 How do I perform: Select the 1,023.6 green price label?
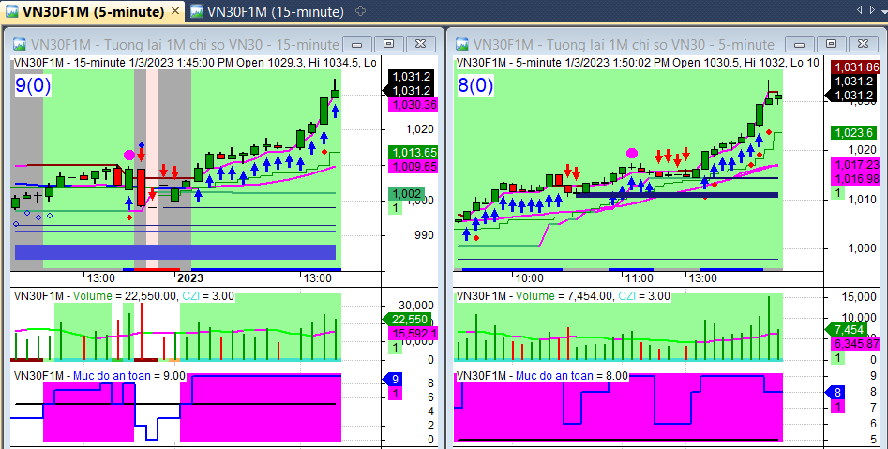click(x=854, y=133)
